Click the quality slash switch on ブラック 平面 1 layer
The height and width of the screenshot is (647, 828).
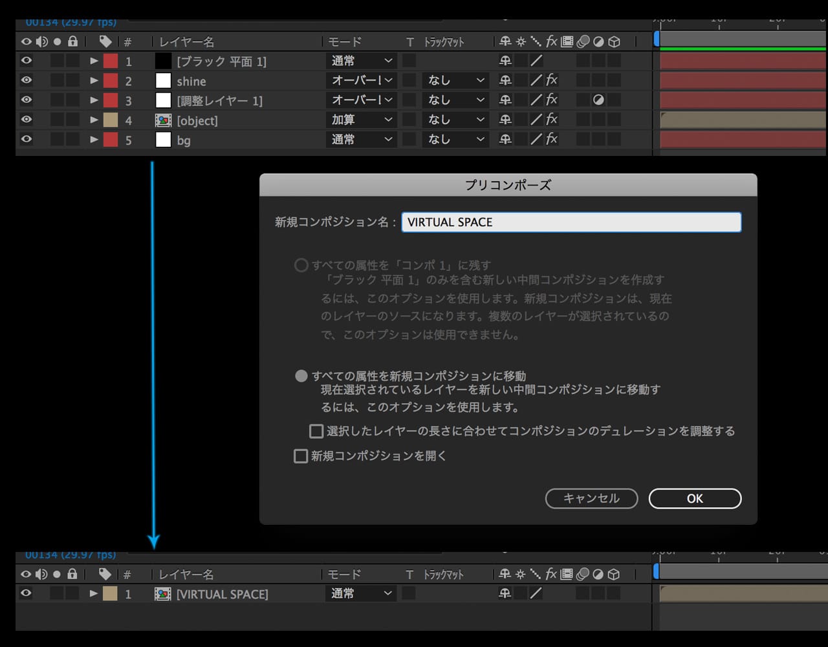click(536, 61)
